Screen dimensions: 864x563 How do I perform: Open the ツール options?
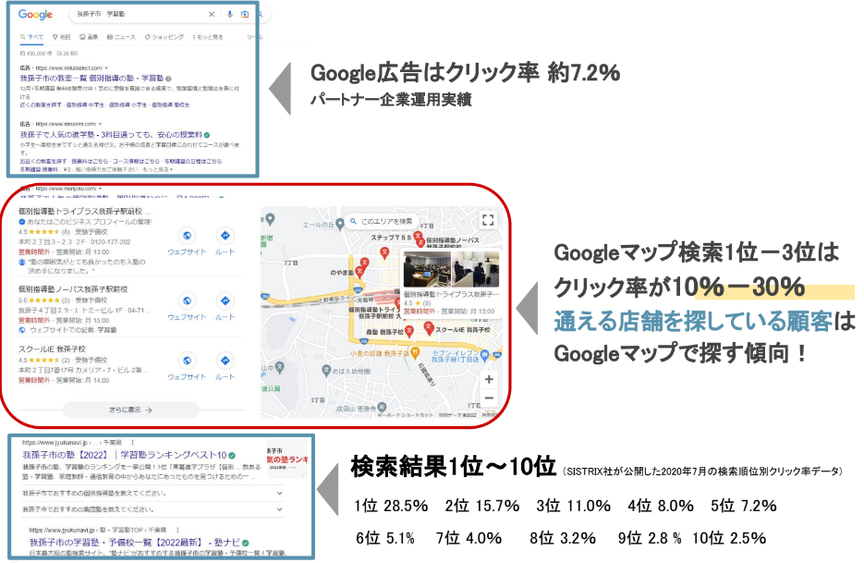[x=253, y=37]
